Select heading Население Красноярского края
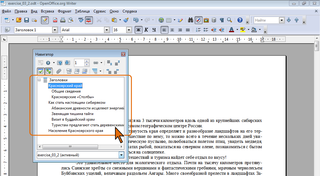 [x=76, y=131]
